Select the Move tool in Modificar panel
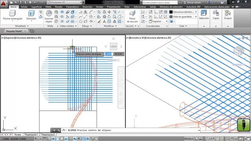This screenshot has width=251, height=141. pos(109,12)
